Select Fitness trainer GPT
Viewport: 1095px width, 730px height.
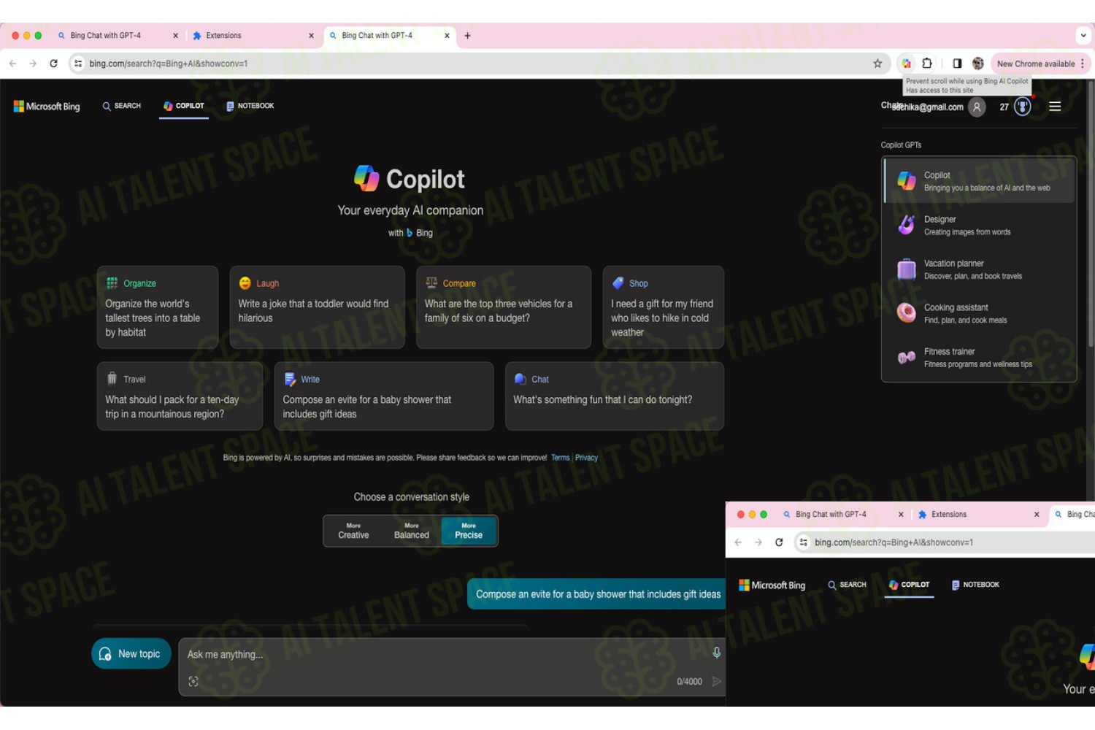(979, 357)
